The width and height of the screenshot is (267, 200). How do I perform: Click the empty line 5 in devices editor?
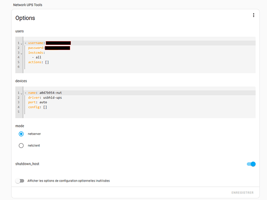click(x=139, y=112)
